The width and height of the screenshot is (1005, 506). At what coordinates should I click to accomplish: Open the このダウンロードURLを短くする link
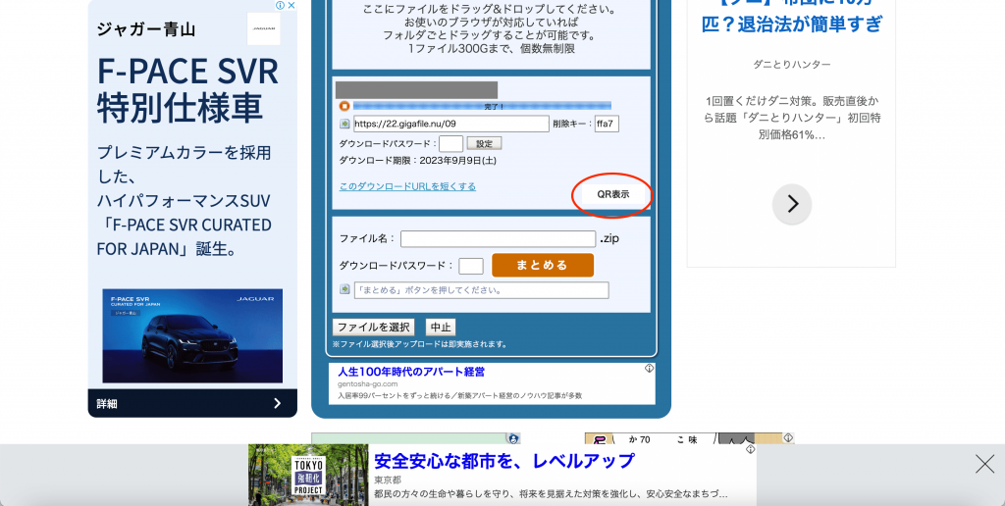(x=407, y=186)
